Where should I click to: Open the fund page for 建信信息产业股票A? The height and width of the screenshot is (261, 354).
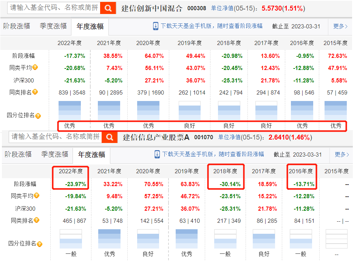click(x=154, y=137)
